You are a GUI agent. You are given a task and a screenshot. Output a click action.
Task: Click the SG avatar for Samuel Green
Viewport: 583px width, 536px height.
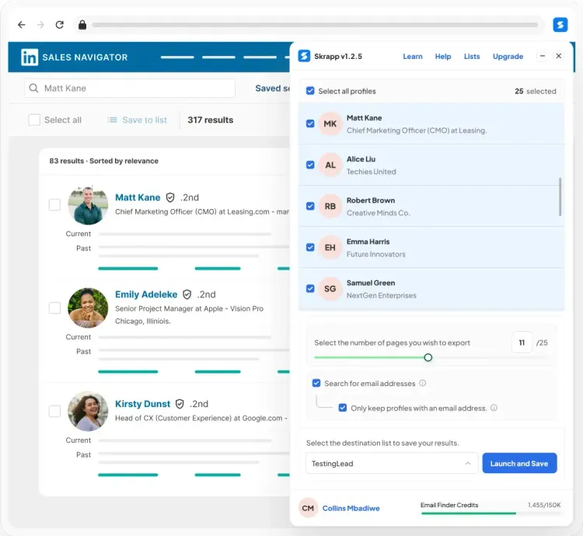pyautogui.click(x=330, y=289)
